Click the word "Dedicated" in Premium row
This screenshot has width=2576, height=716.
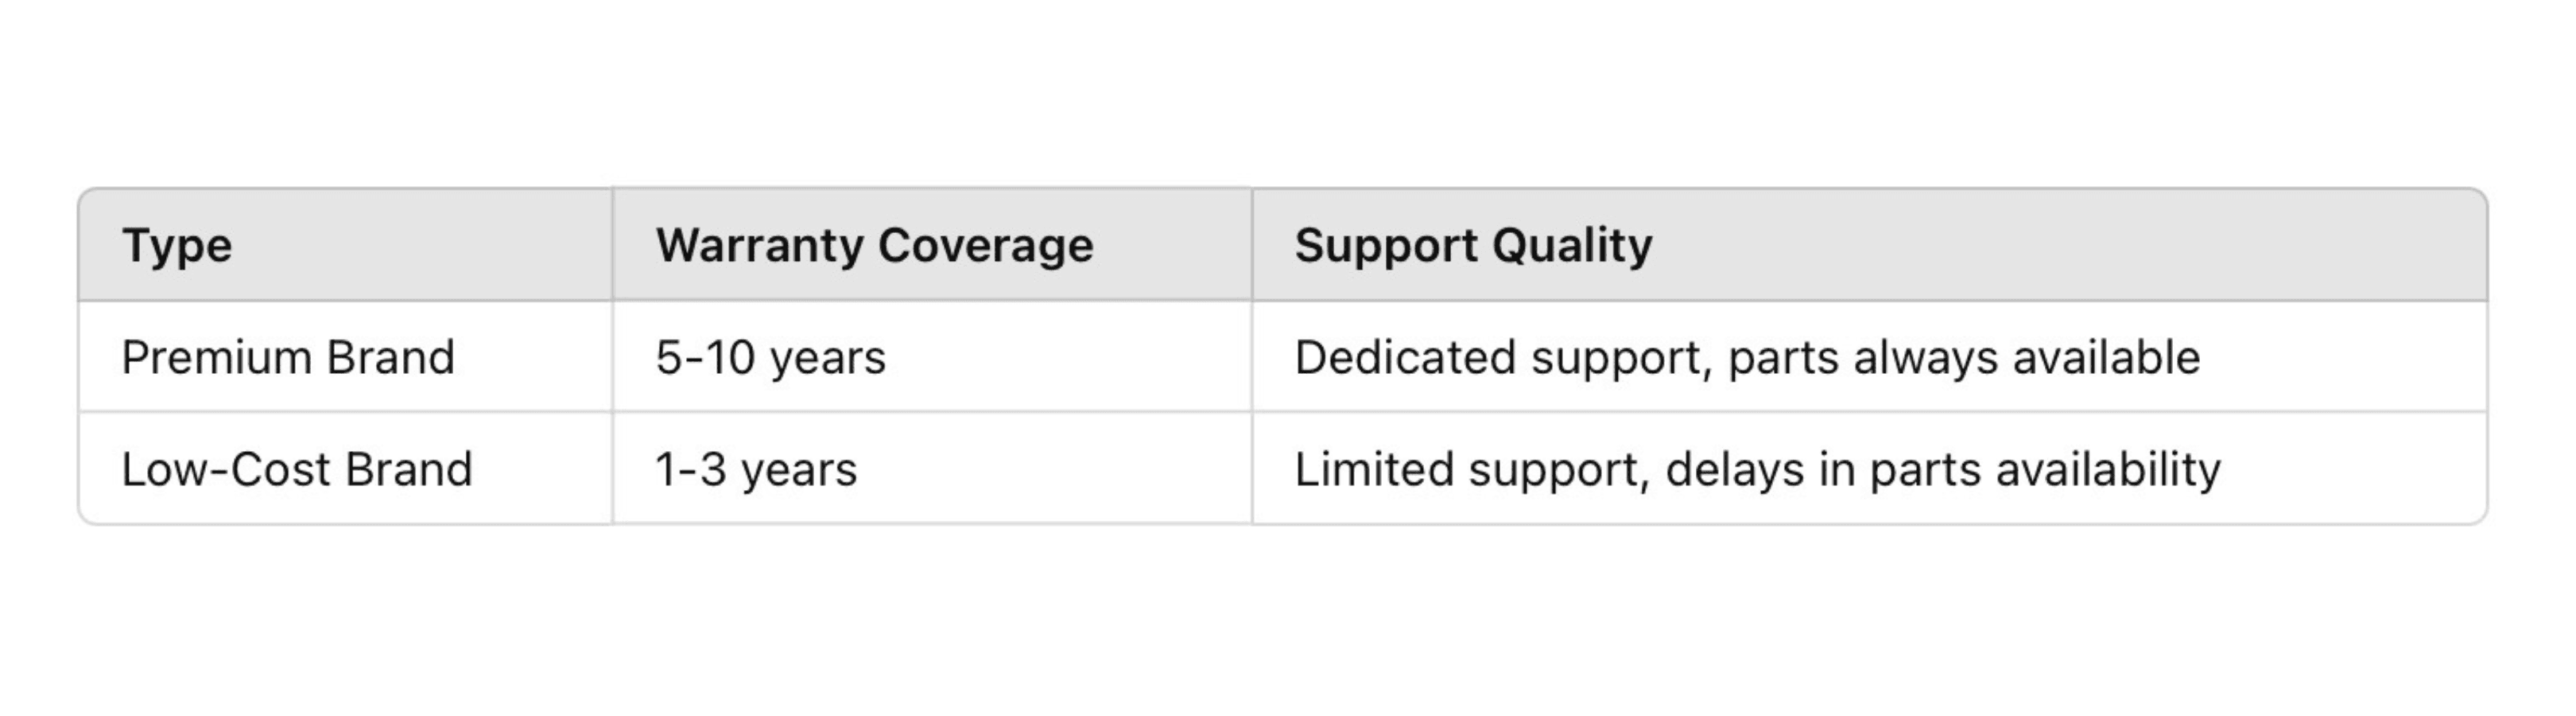coord(1404,357)
